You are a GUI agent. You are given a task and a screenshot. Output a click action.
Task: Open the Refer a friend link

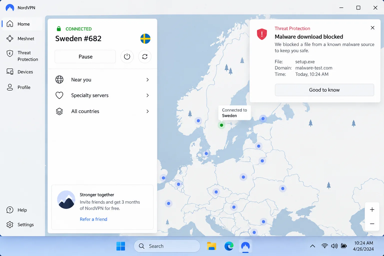(x=93, y=219)
